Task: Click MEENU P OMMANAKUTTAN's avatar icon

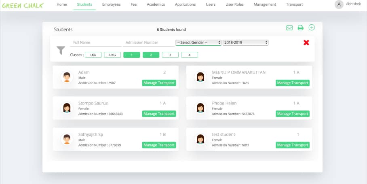Action: (x=200, y=77)
